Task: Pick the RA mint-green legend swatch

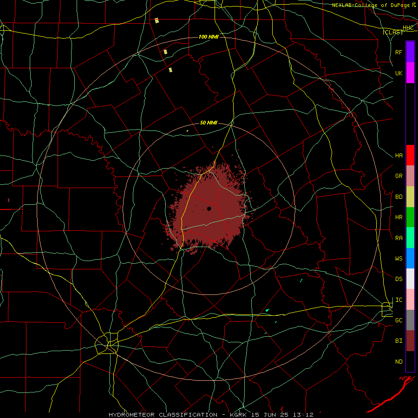Action: click(x=410, y=238)
